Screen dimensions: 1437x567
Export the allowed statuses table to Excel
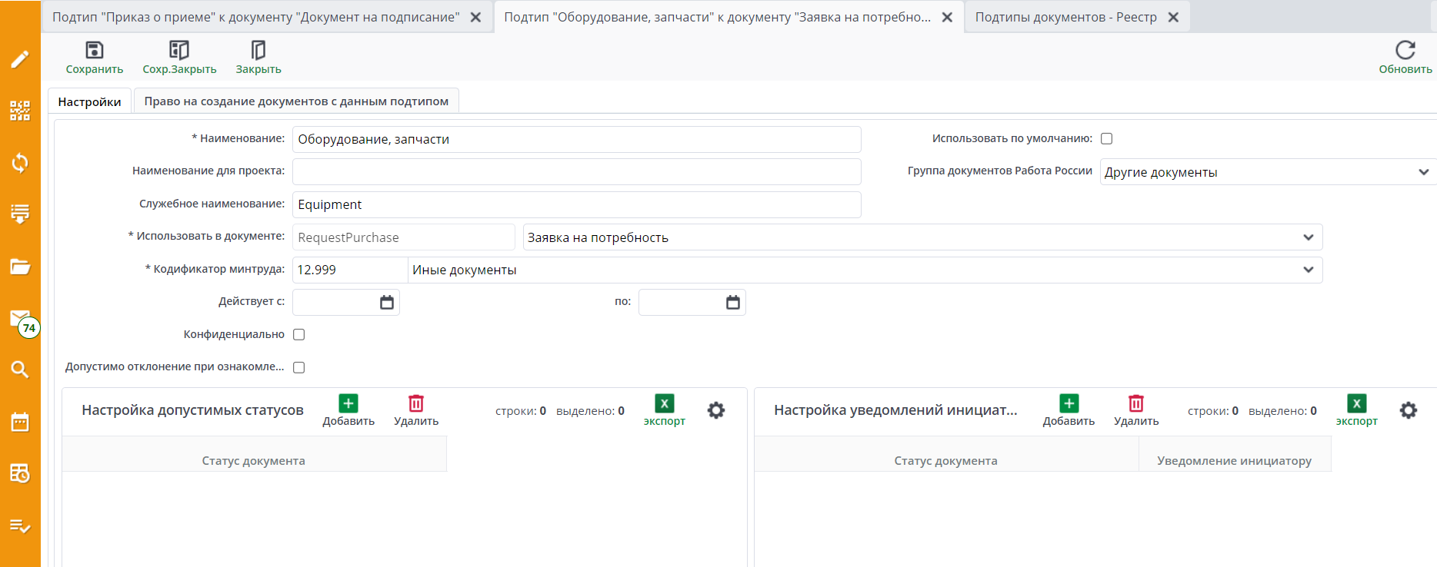click(664, 404)
